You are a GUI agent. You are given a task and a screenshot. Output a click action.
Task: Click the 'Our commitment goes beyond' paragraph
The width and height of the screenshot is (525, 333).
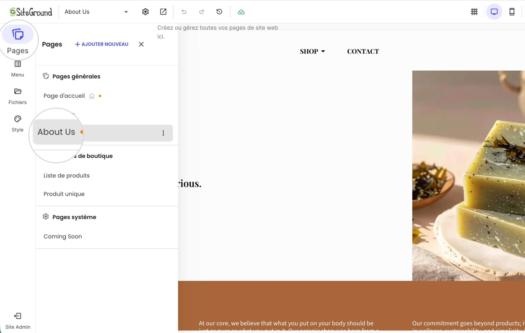pyautogui.click(x=469, y=326)
